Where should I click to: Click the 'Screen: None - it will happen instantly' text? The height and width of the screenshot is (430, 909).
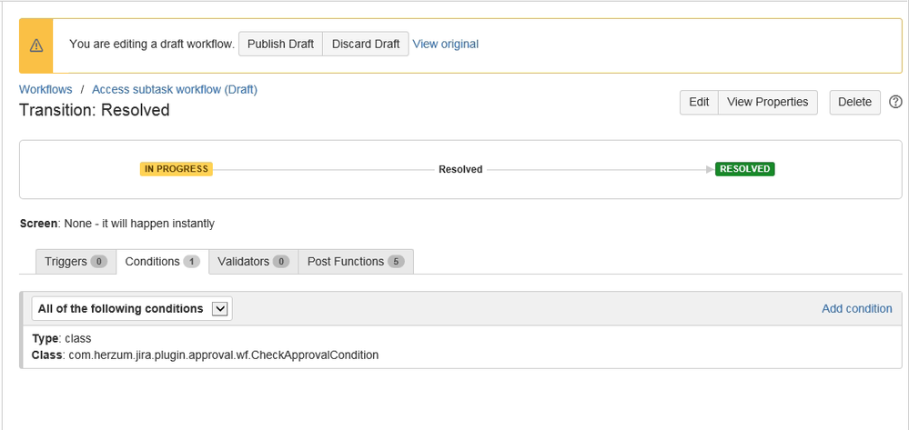coord(117,223)
